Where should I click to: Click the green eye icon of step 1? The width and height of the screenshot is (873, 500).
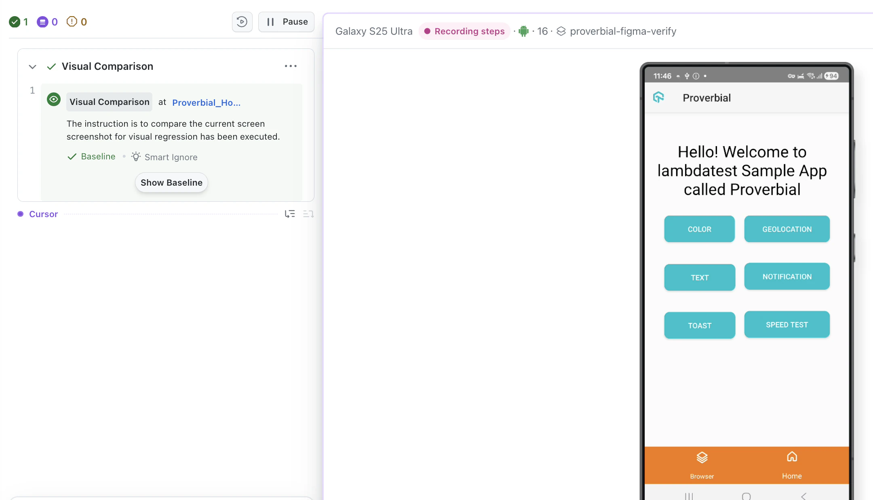click(54, 99)
